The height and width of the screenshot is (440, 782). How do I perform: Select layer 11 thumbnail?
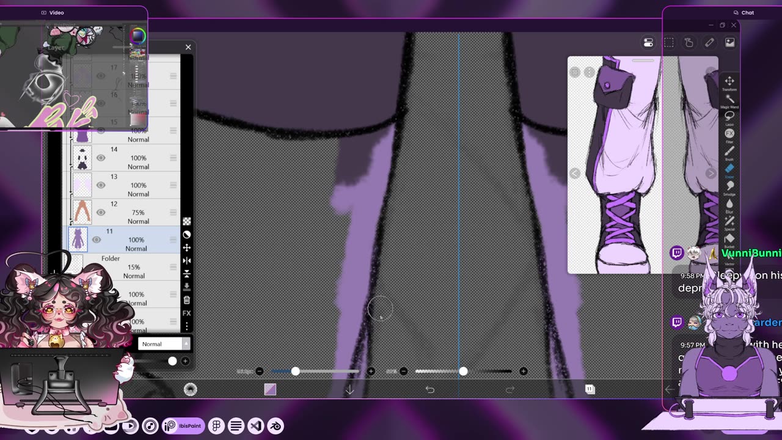tap(78, 240)
